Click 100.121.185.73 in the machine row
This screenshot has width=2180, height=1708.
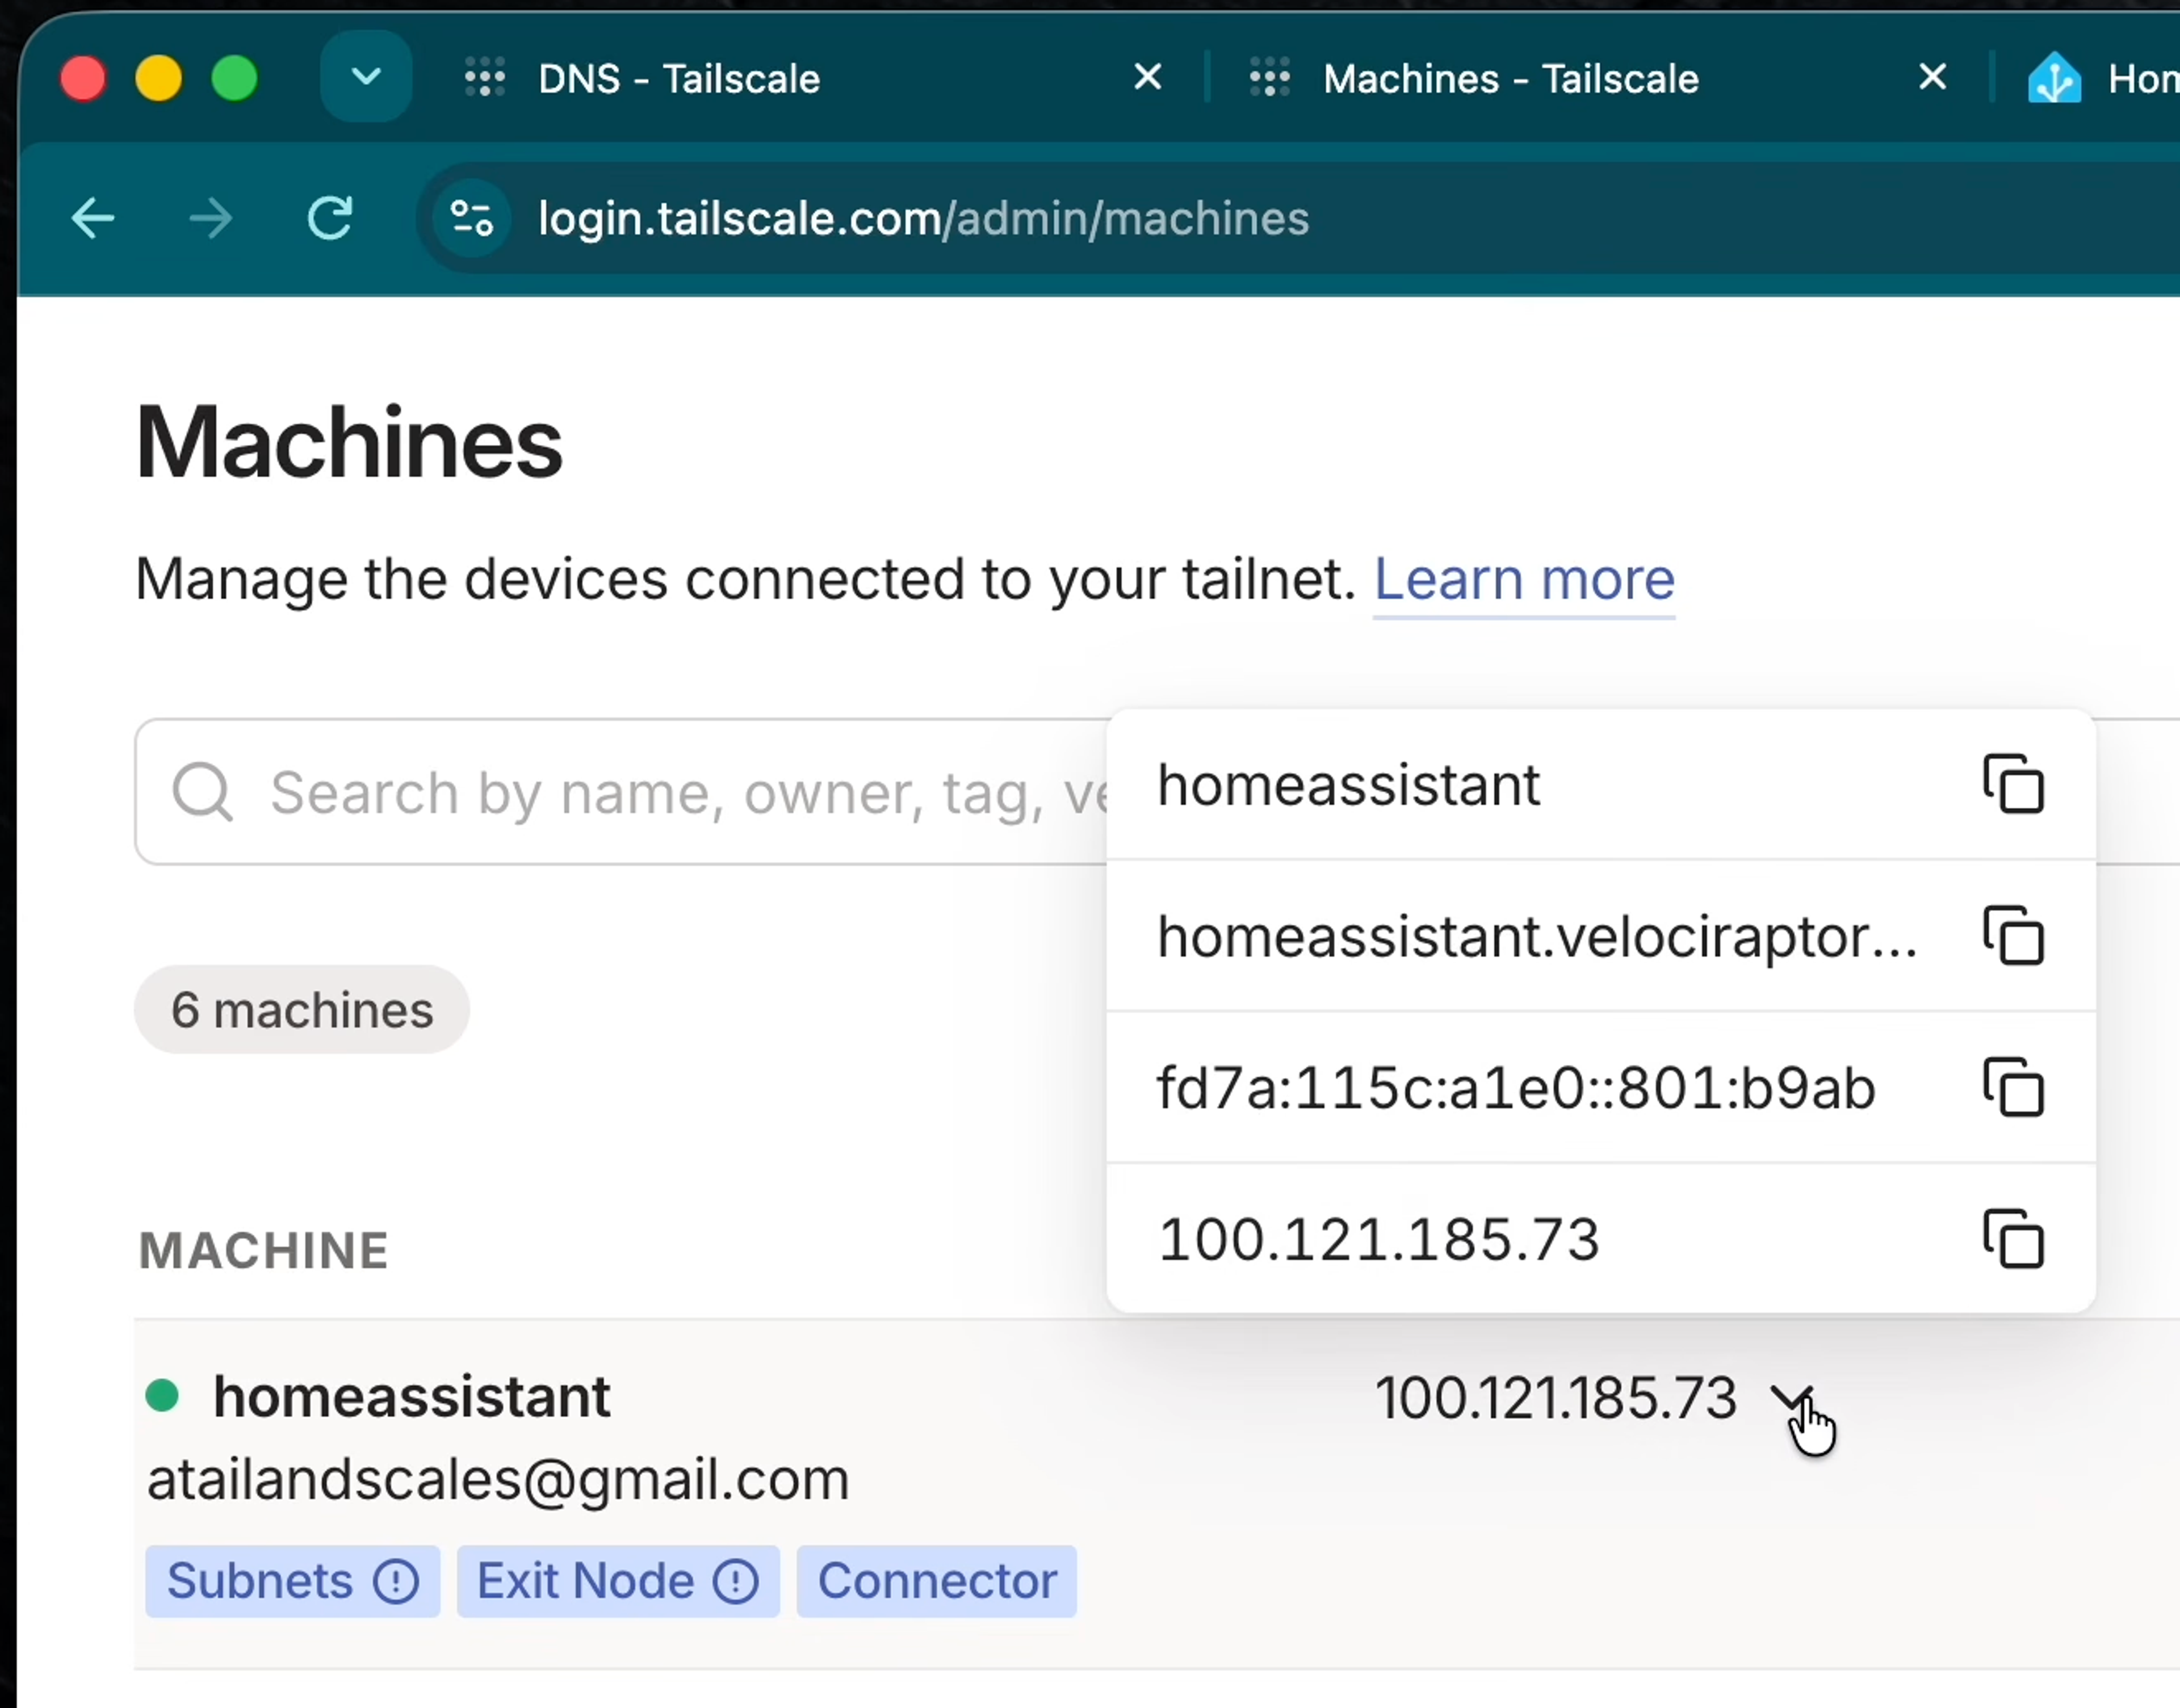1555,1397
